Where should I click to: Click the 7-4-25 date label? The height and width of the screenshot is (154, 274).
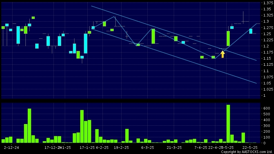pos(201,148)
